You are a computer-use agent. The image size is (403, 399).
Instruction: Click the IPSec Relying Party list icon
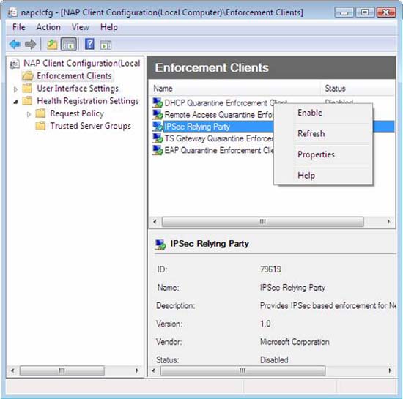click(x=158, y=127)
